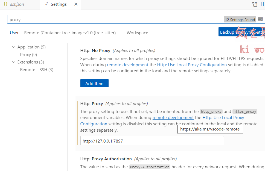Switch to Remote Container tree-image settings tab

click(x=72, y=33)
